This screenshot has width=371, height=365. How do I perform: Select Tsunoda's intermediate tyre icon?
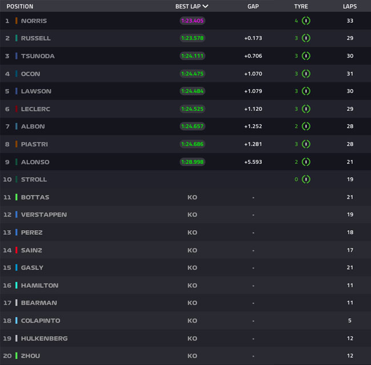[306, 56]
